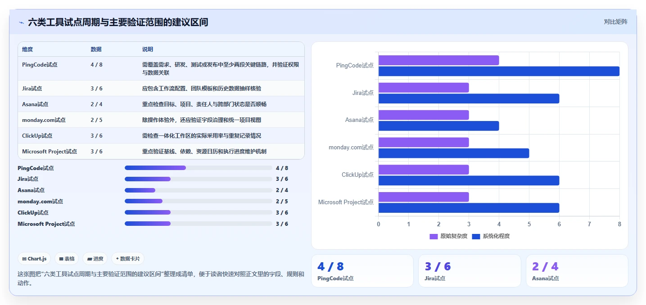Click description 需检查一体化工作区的实际采用率与重复记录情况
Screen dimensions: 646x305
click(x=202, y=136)
